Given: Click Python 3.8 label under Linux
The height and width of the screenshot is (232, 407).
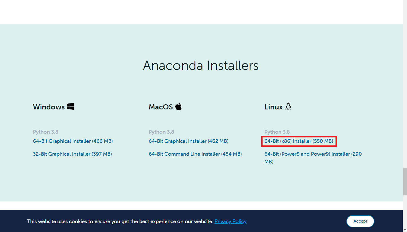Looking at the screenshot, I should click(277, 132).
